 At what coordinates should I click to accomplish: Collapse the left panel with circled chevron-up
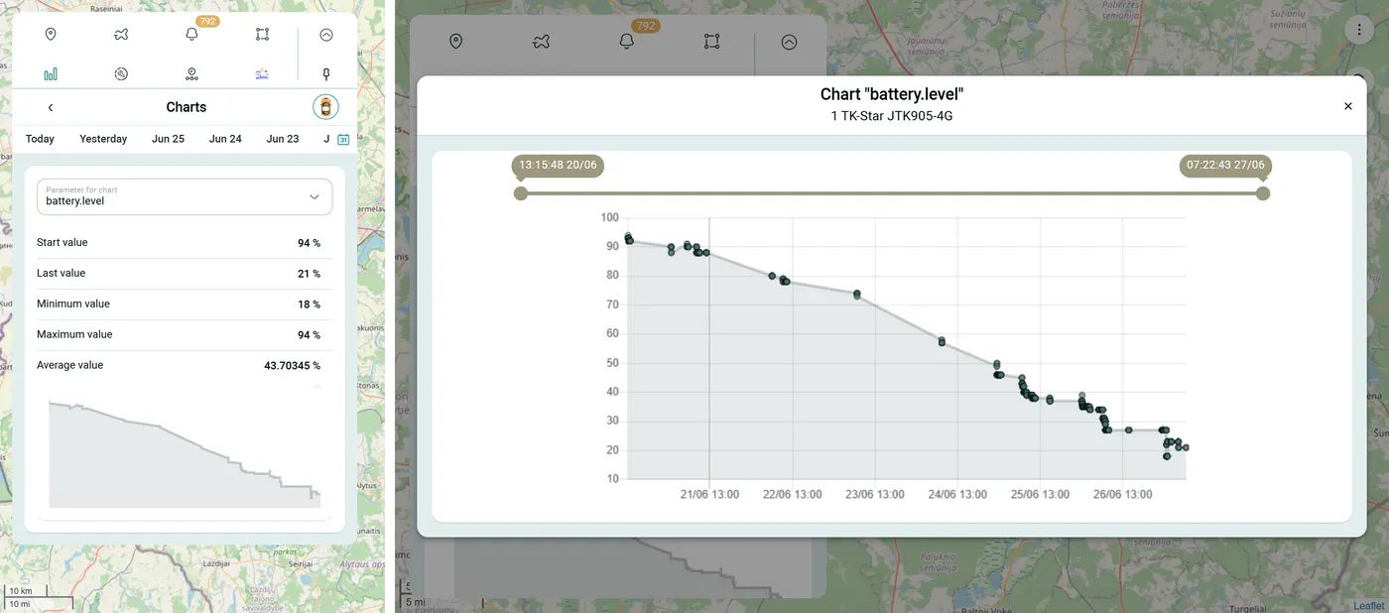tap(326, 35)
